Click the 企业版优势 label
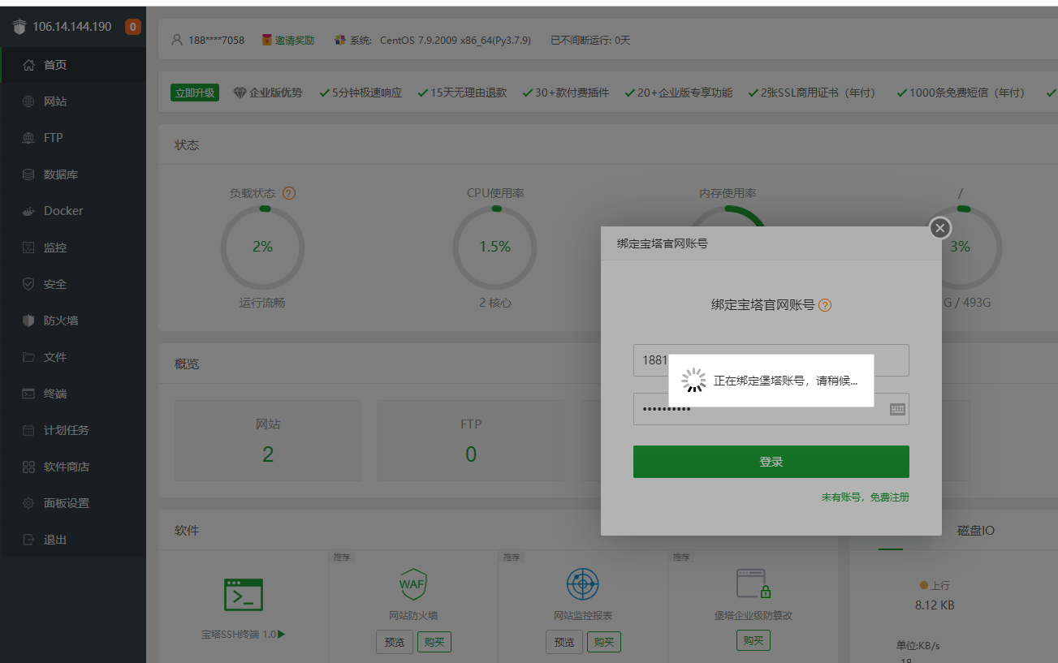 tap(276, 93)
